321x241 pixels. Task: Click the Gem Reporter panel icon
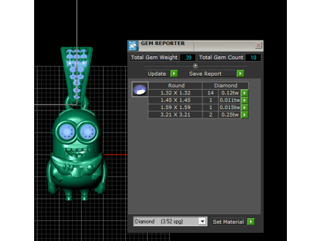pos(133,46)
